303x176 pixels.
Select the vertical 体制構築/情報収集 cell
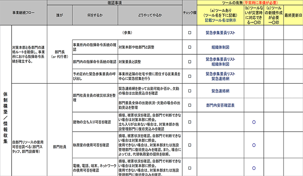click(6, 101)
